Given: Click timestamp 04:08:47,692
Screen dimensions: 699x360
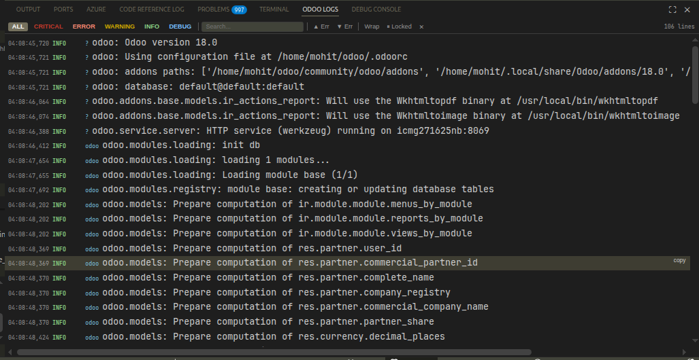Looking at the screenshot, I should 29,190.
